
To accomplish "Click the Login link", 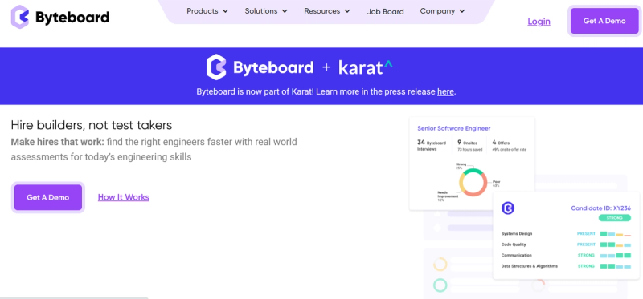I will tap(539, 22).
